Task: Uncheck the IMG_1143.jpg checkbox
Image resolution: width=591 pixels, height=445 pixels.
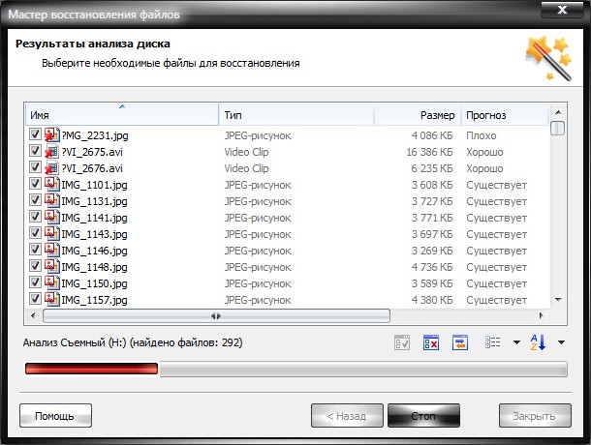Action: (35, 233)
